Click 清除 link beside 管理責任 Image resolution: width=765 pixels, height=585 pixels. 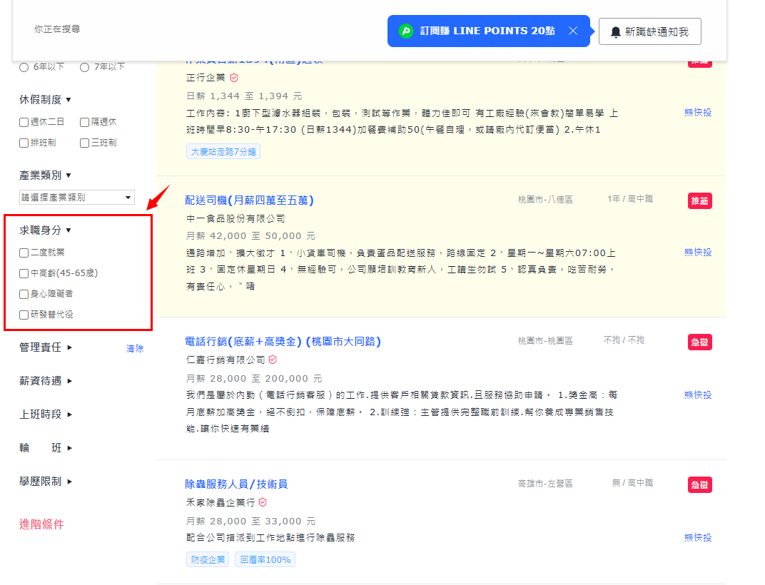(135, 348)
